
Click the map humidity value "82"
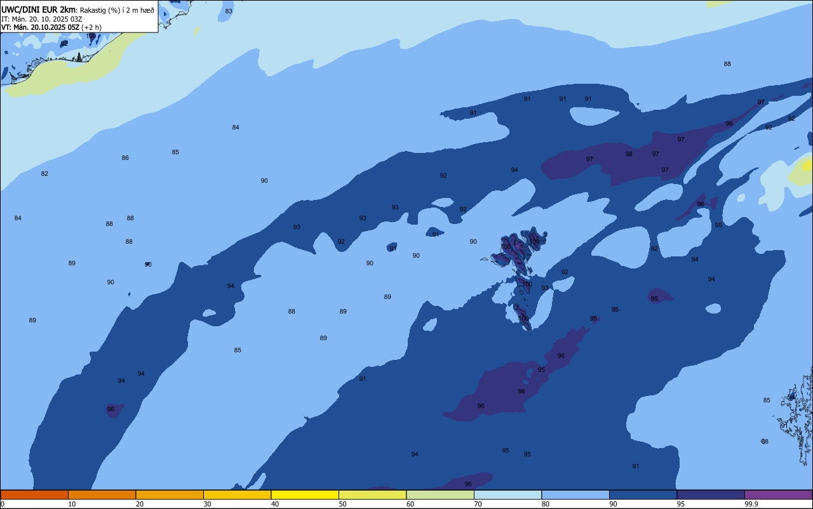44,174
